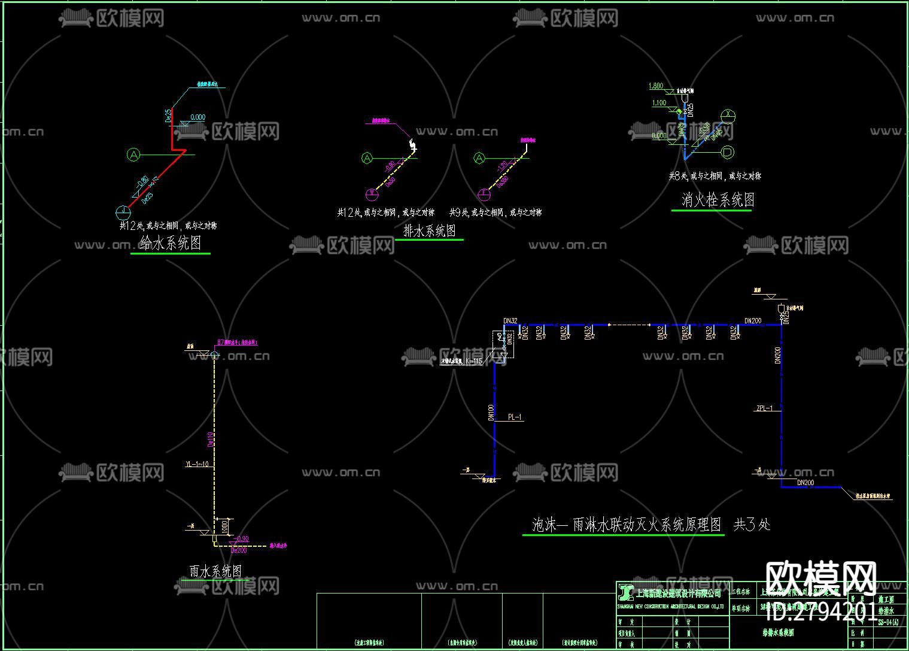
Task: Click the vertical DN200 label on ZPL-1 riser
Action: pos(777,355)
